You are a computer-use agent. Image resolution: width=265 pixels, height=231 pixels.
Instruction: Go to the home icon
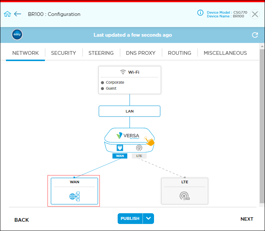(7, 14)
